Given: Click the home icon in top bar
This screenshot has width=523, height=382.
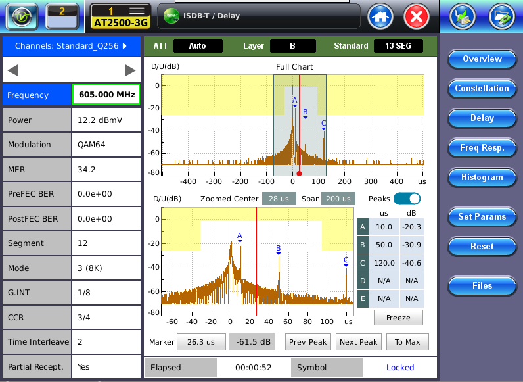Looking at the screenshot, I should pyautogui.click(x=380, y=16).
